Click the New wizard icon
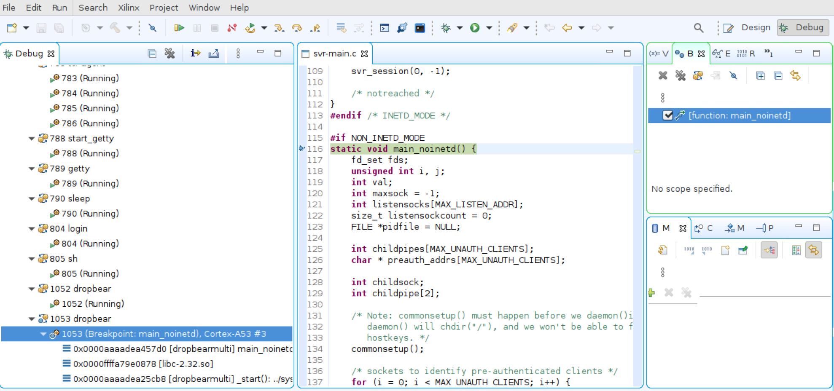The height and width of the screenshot is (391, 834). pyautogui.click(x=12, y=28)
